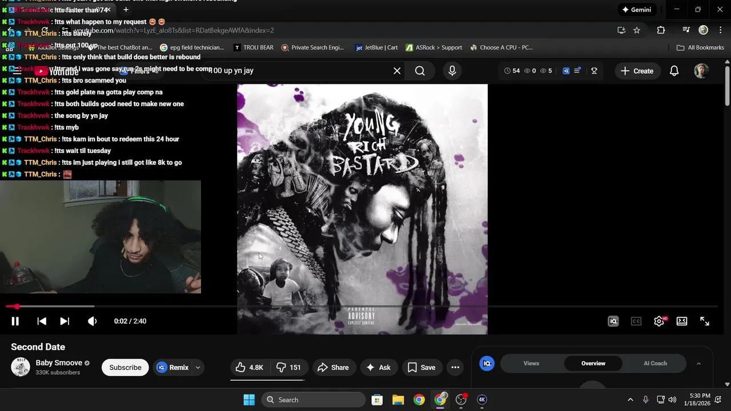This screenshot has height=411, width=731.
Task: Seek on the video progress bar
Action: (x=362, y=307)
